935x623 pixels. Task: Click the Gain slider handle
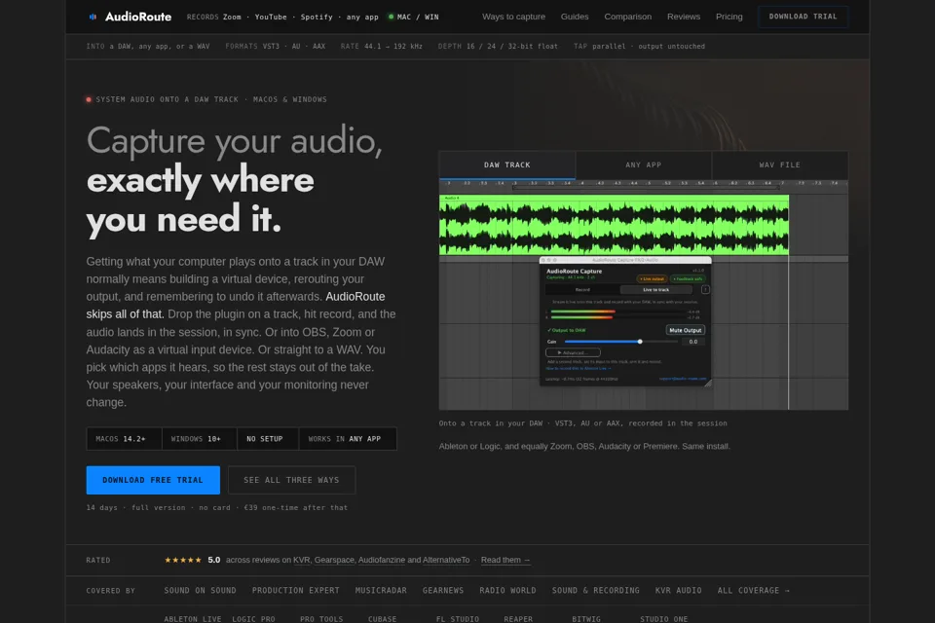coord(640,342)
